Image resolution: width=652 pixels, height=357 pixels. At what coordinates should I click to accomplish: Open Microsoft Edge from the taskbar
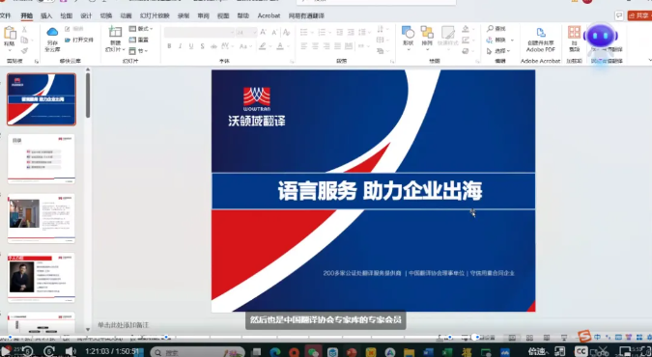[x=275, y=352]
